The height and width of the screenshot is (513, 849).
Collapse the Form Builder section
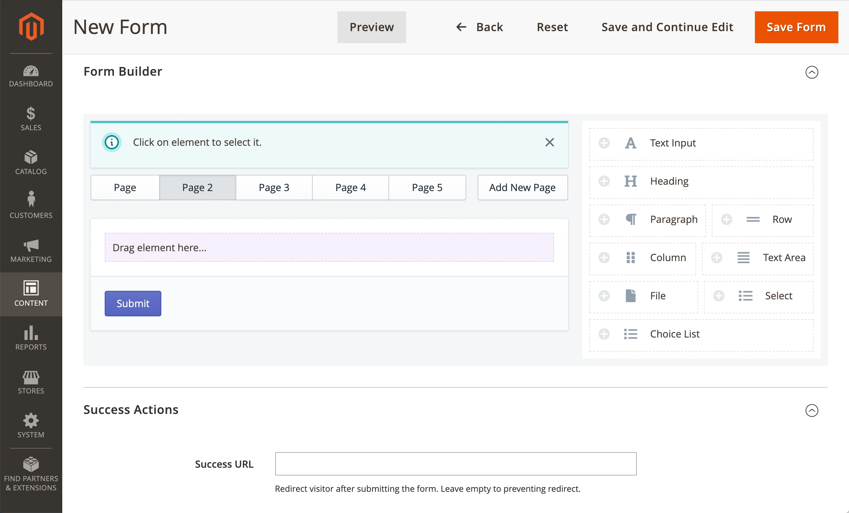tap(812, 72)
